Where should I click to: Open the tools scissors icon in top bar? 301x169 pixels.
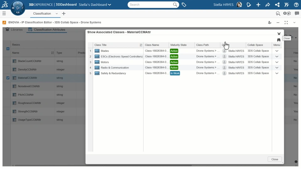tap(287, 5)
